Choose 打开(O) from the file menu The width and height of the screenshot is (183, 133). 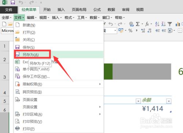[x=59, y=32]
